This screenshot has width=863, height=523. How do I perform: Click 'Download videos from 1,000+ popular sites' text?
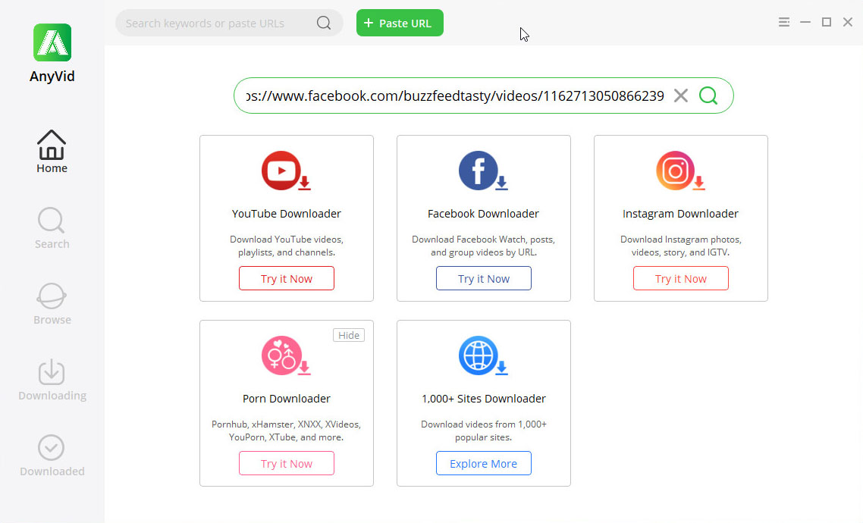484,431
